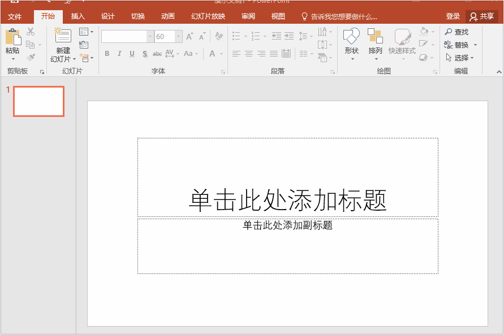Click the Share (共享) button
The width and height of the screenshot is (504, 335).
click(482, 16)
